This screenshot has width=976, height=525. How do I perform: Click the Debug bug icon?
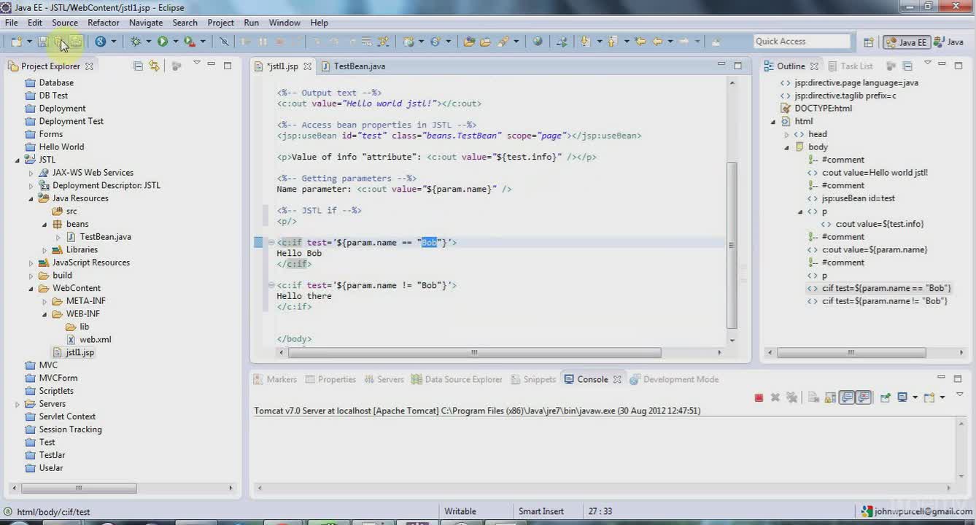click(x=136, y=42)
